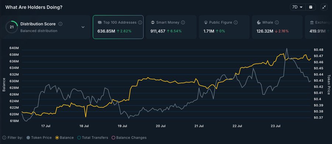Screen dimensions: 332x144
Task: Click the $0.37 token price axis label
Action: pyautogui.click(x=319, y=117)
